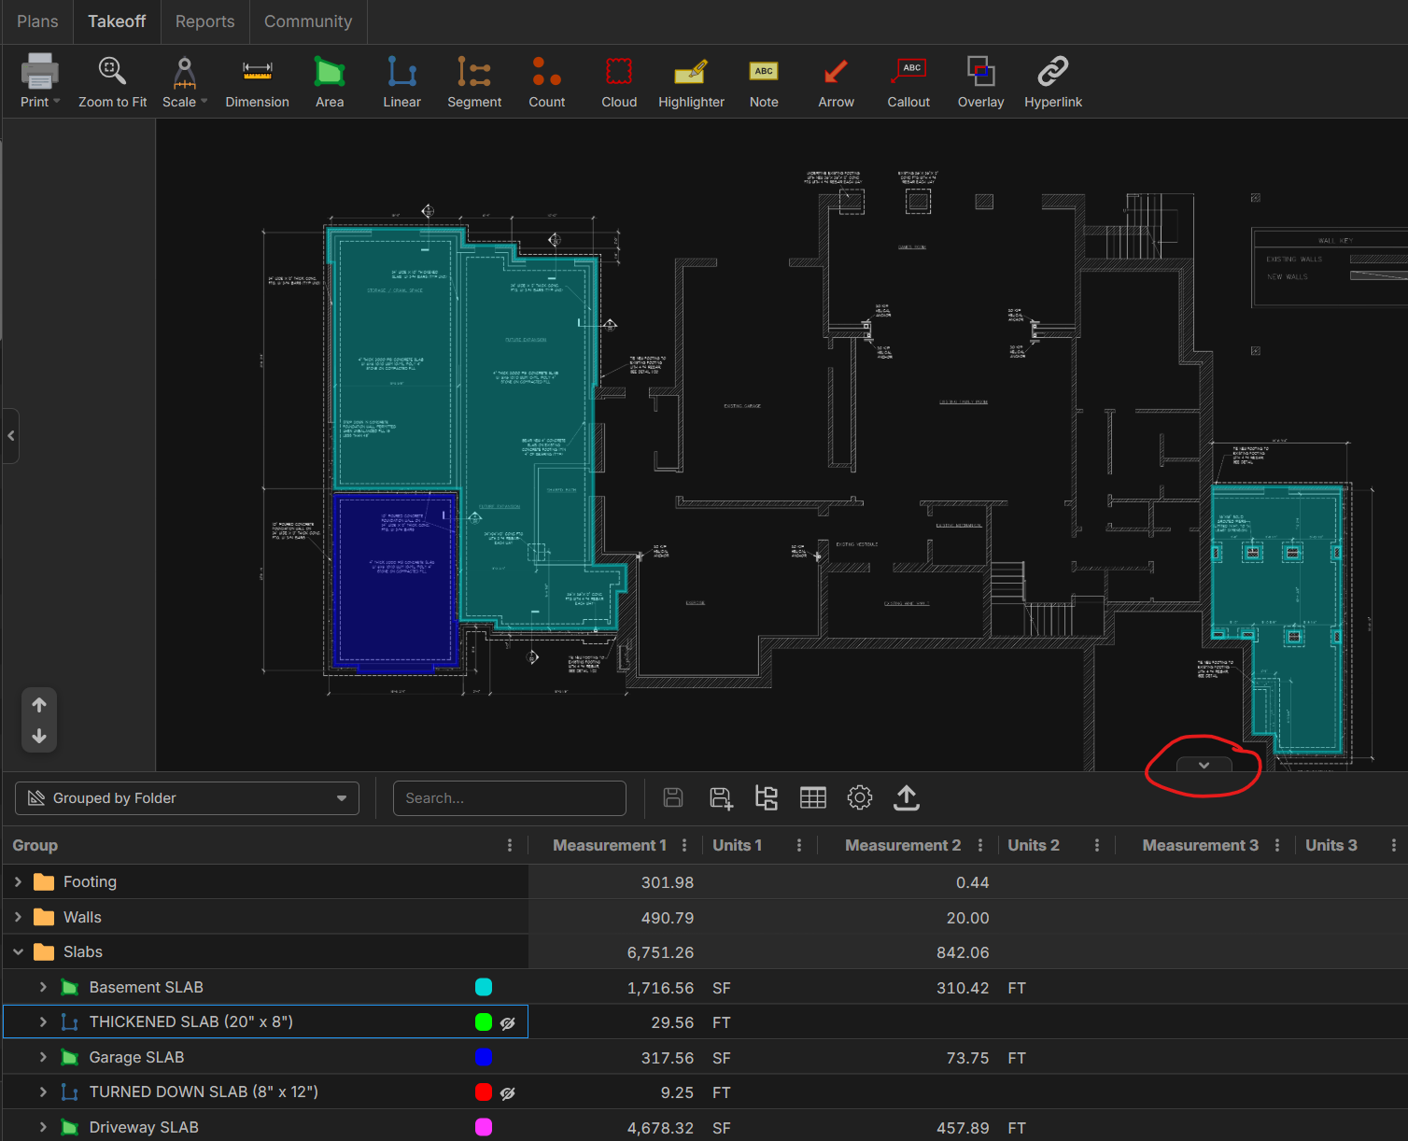1408x1141 pixels.
Task: Click the takeoff Search field
Action: pyautogui.click(x=509, y=798)
